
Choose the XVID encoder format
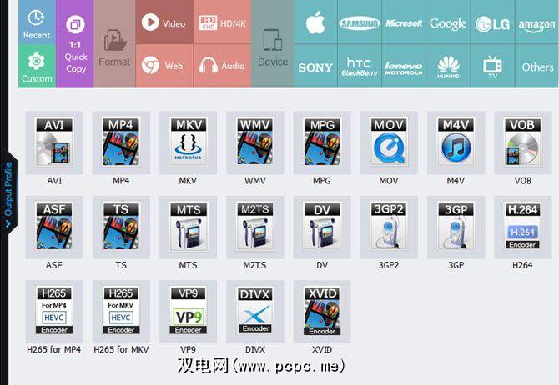click(322, 312)
